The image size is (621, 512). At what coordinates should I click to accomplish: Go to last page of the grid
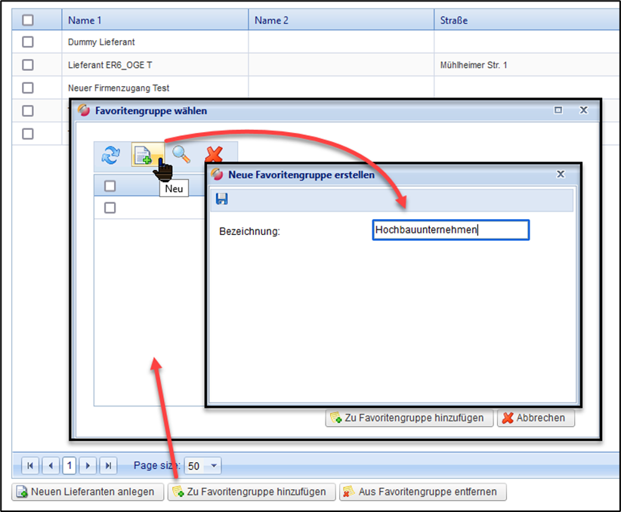coord(108,466)
